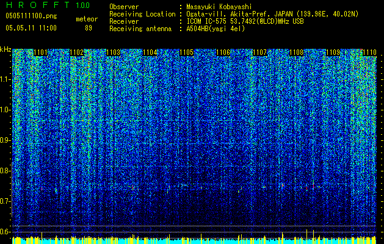Click the 0.9 frequency axis tick
Screen dimensions: 384x244
click(x=5, y=140)
